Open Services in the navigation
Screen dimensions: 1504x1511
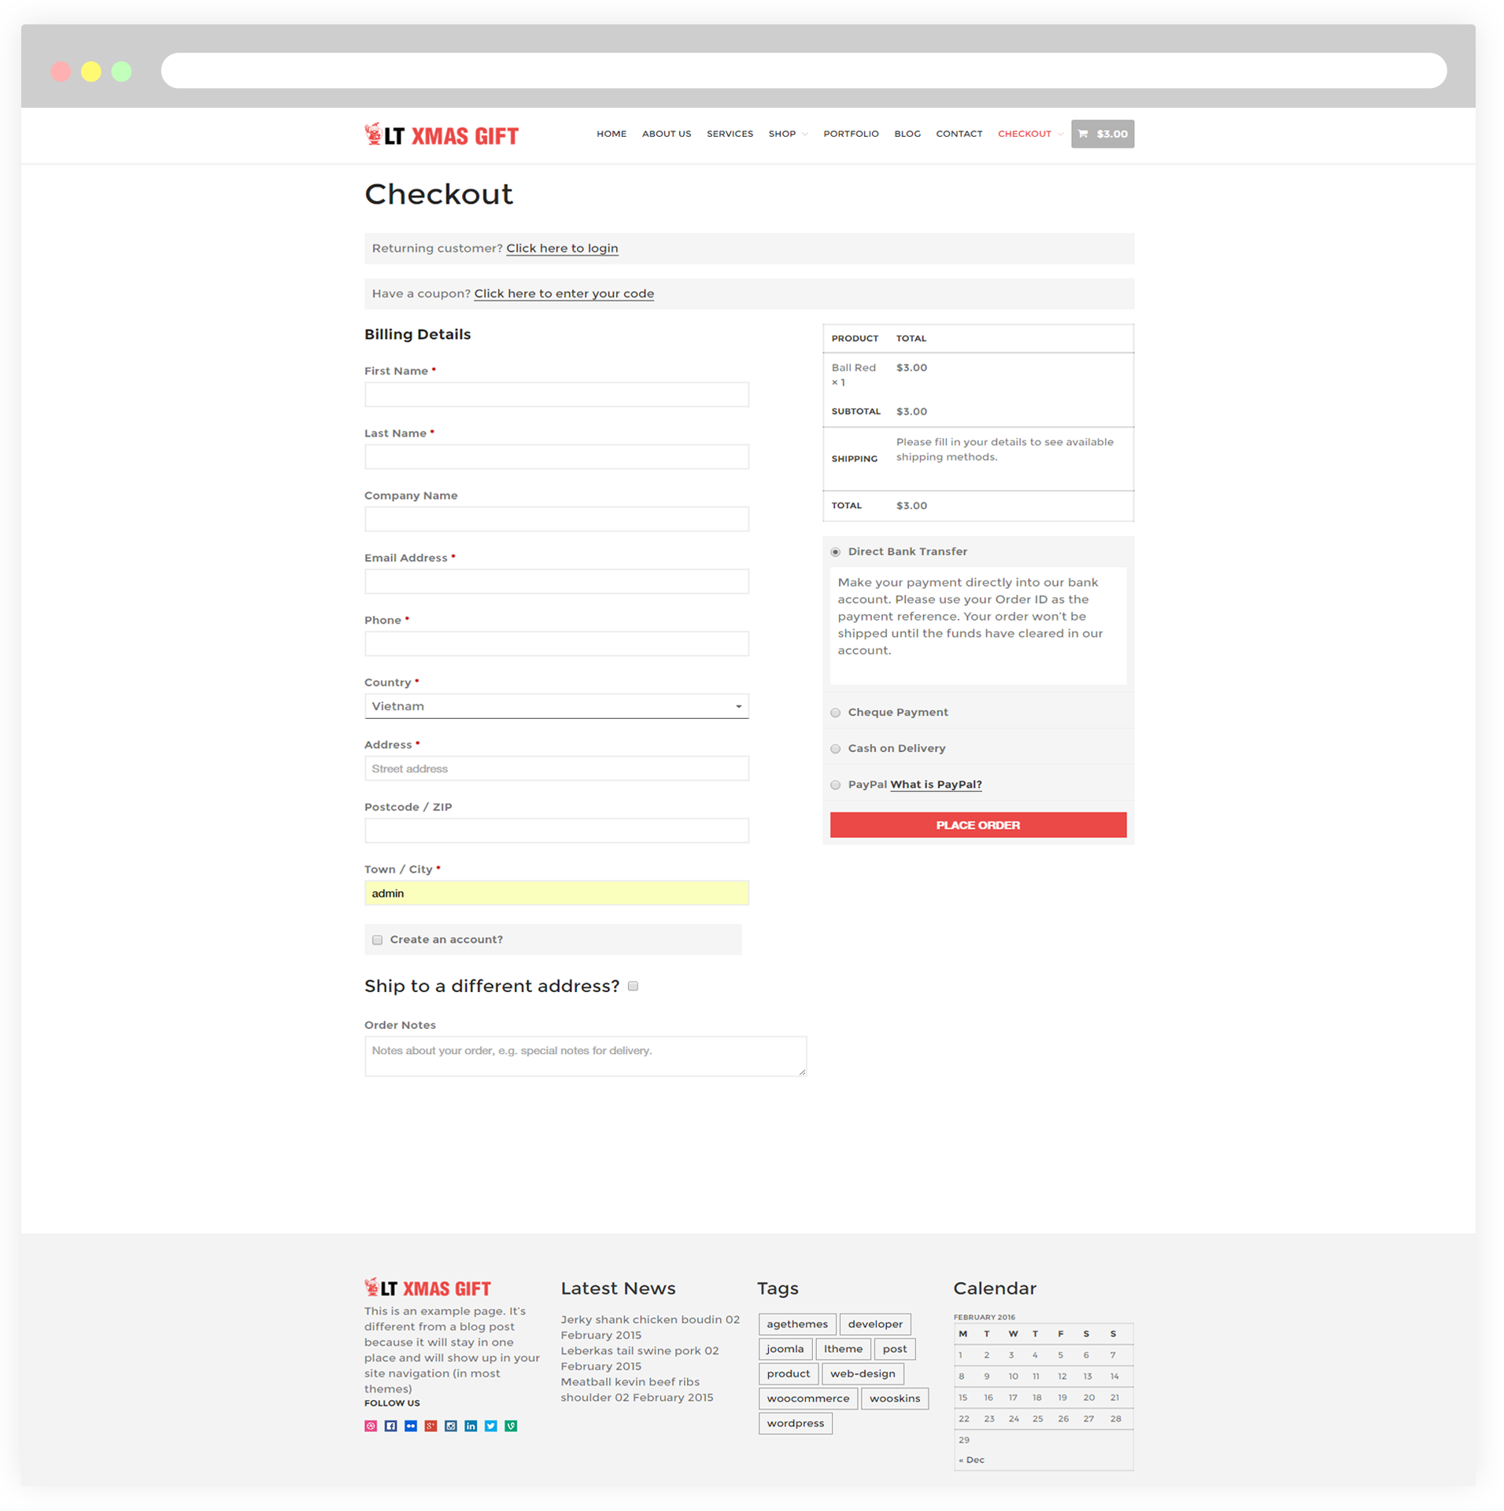(730, 134)
